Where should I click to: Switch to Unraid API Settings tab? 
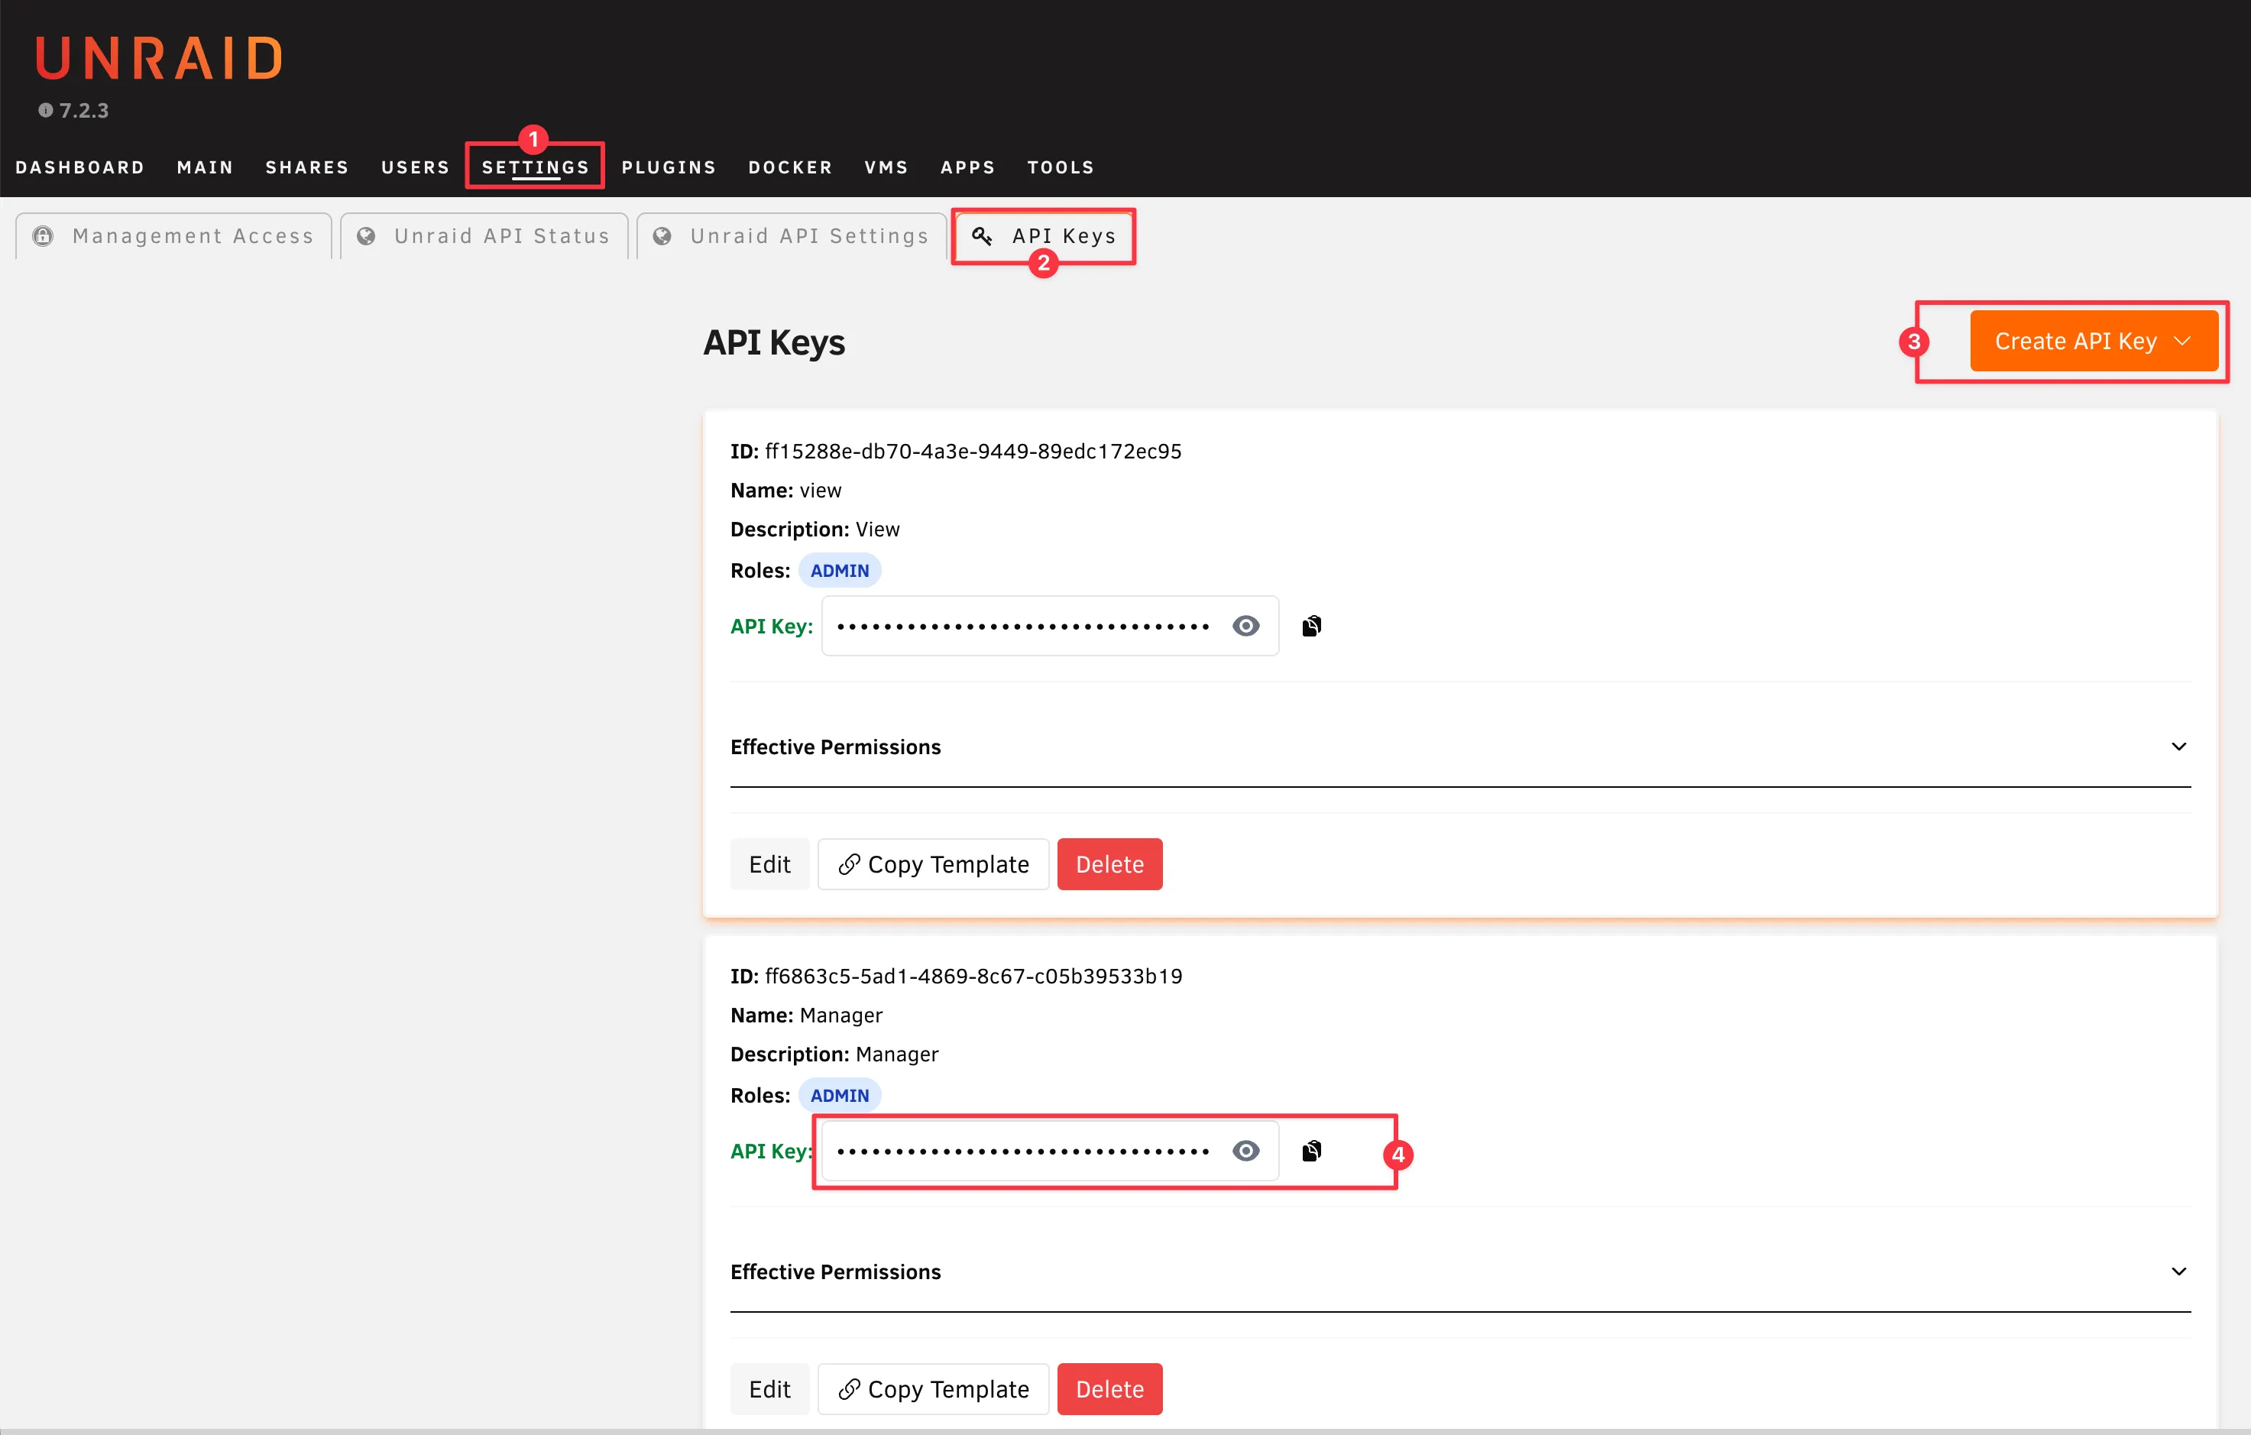pos(792,235)
